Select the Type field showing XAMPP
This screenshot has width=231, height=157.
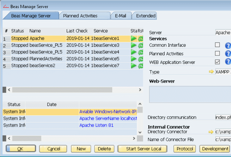coord(223,72)
